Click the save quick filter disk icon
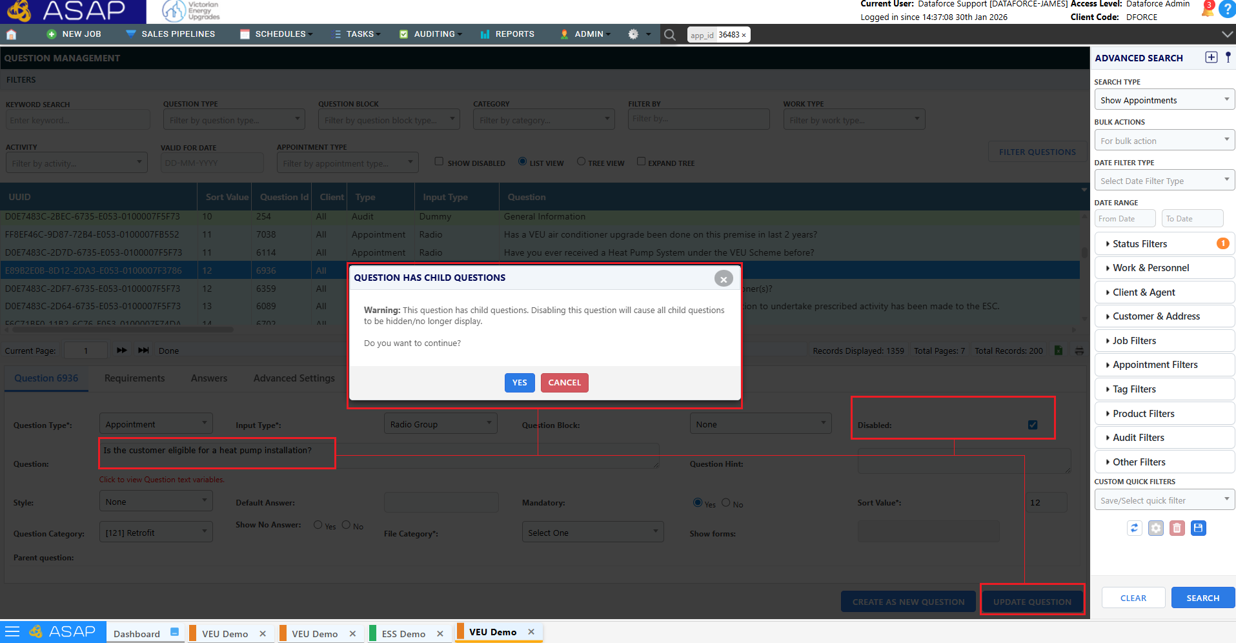The width and height of the screenshot is (1236, 643). [x=1199, y=528]
